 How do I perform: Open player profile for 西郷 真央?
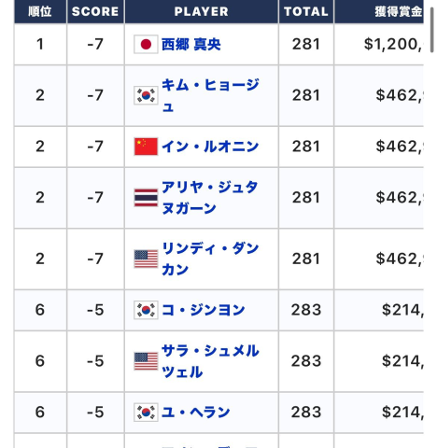click(x=190, y=44)
